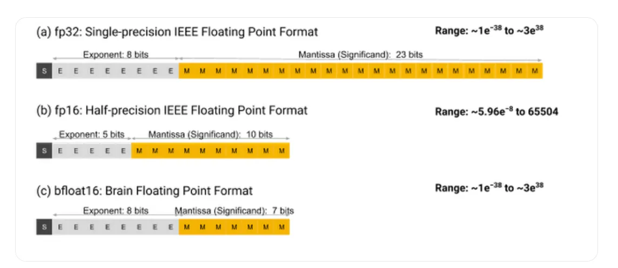Viewport: 618px width, 268px height.
Task: Click the last mantissa bit in bfloat16 row
Action: coord(281,227)
